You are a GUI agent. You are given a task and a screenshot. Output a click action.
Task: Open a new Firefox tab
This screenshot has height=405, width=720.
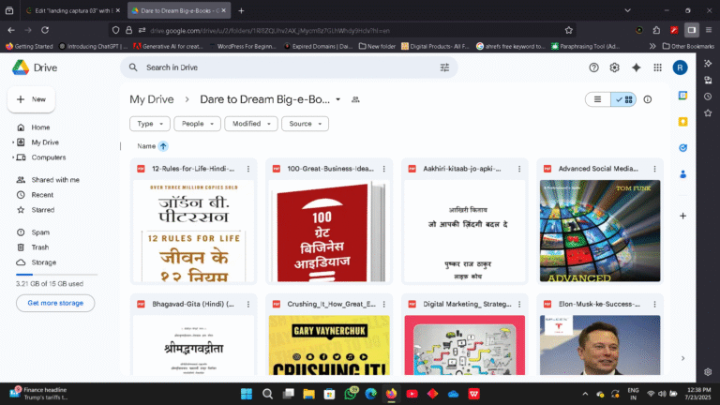click(241, 10)
